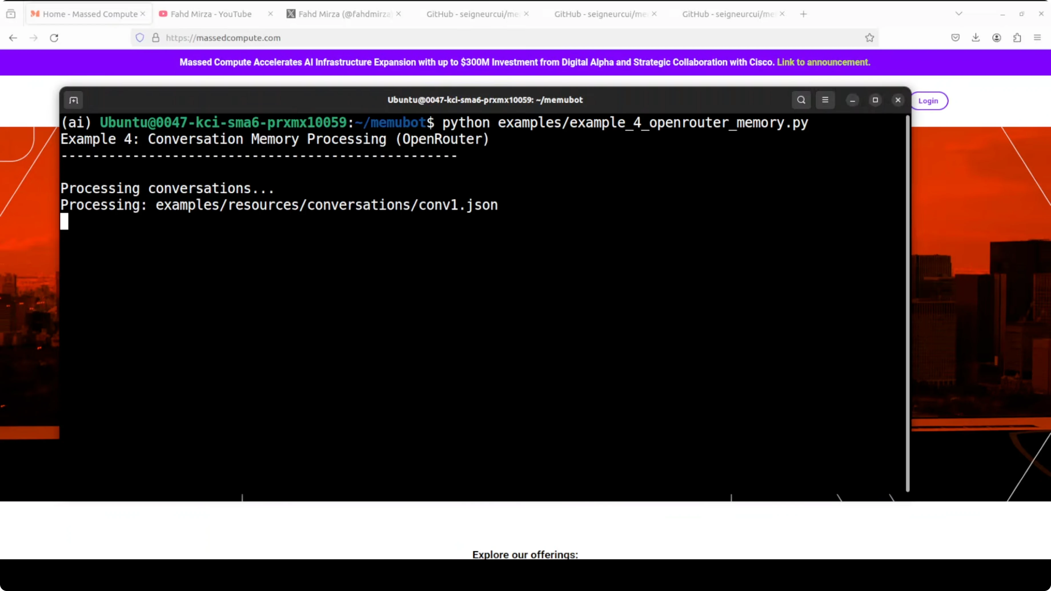Reload the current page
The image size is (1051, 591).
[54, 37]
